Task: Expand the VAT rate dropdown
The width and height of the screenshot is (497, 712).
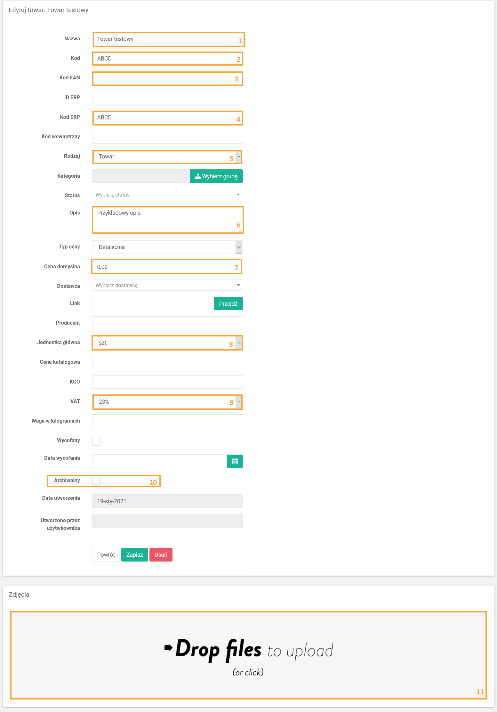Action: [x=167, y=402]
